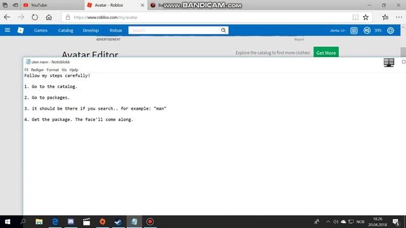Reload the Roblox avatar page
This screenshot has height=228, width=406.
pos(35,17)
